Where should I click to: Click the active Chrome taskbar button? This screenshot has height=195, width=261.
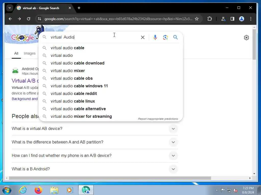86,190
